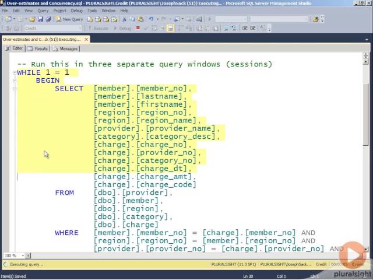This screenshot has width=373, height=280.
Task: Open the Find combo box in toolbar
Action: (279, 19)
